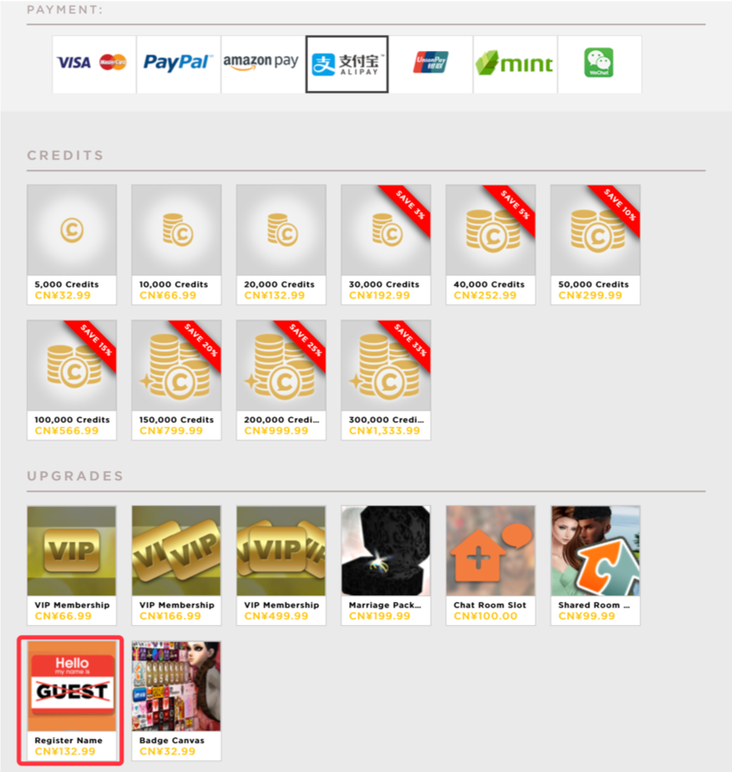Screen dimensions: 732x772
Task: Buy the Chat Room Slot upgrade
Action: point(491,565)
